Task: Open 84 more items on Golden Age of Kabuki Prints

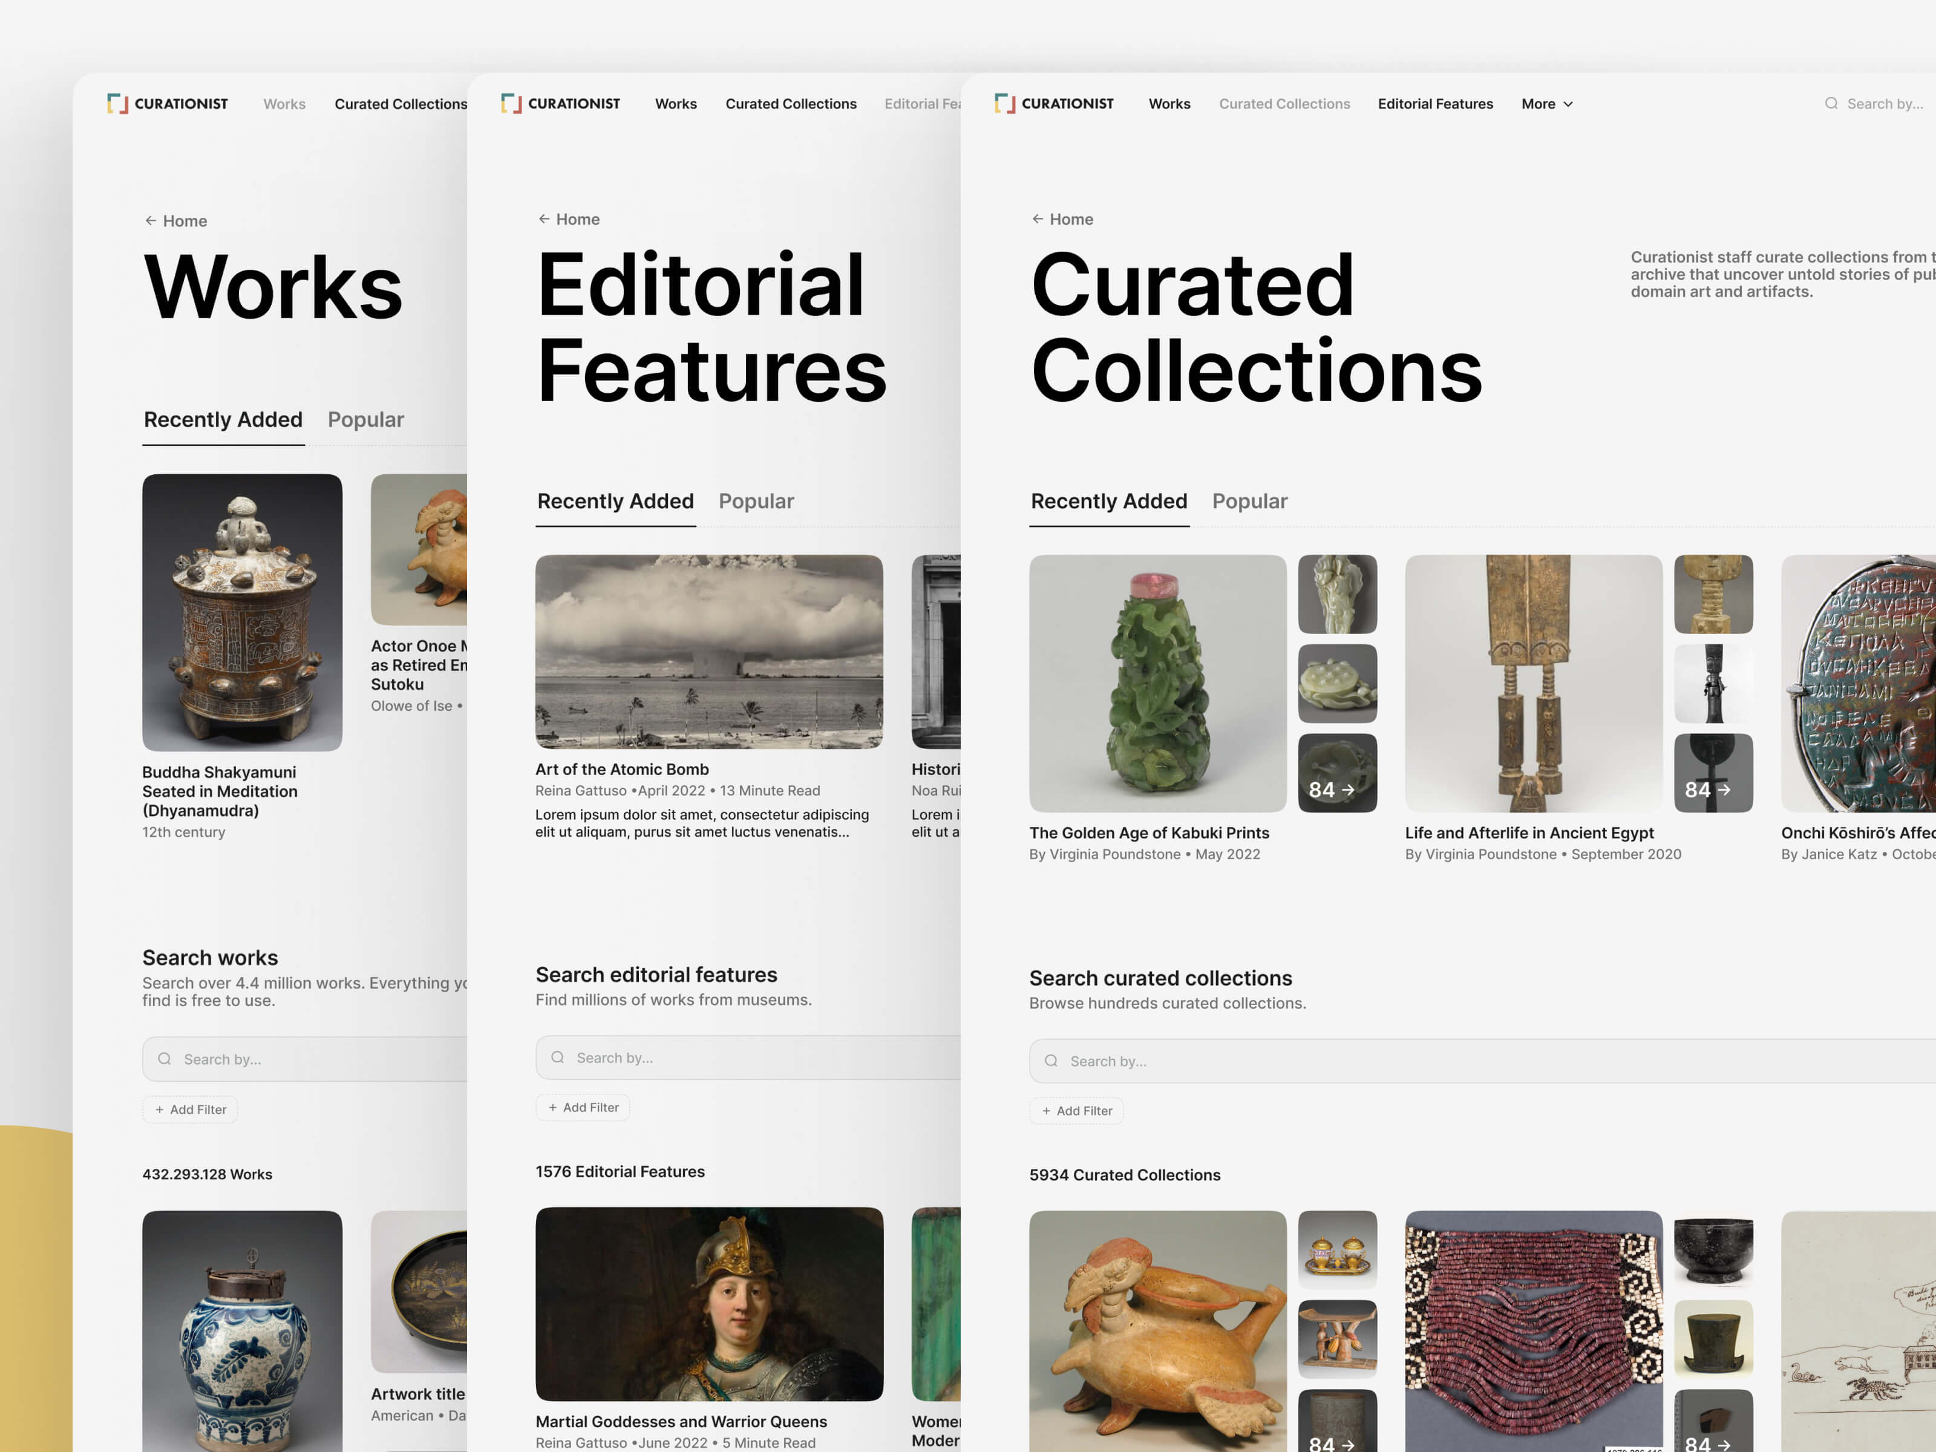Action: pyautogui.click(x=1337, y=773)
